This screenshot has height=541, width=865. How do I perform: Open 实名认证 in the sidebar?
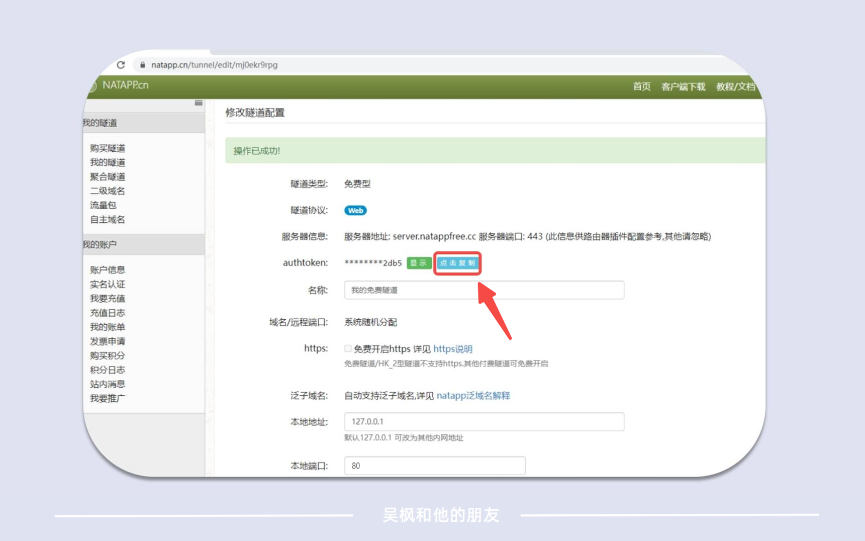point(108,284)
